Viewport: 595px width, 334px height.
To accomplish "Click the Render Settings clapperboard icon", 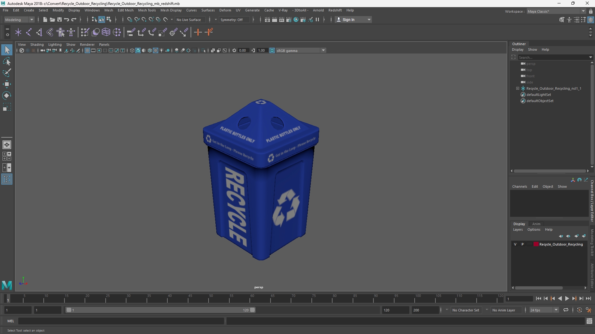I will [x=289, y=19].
